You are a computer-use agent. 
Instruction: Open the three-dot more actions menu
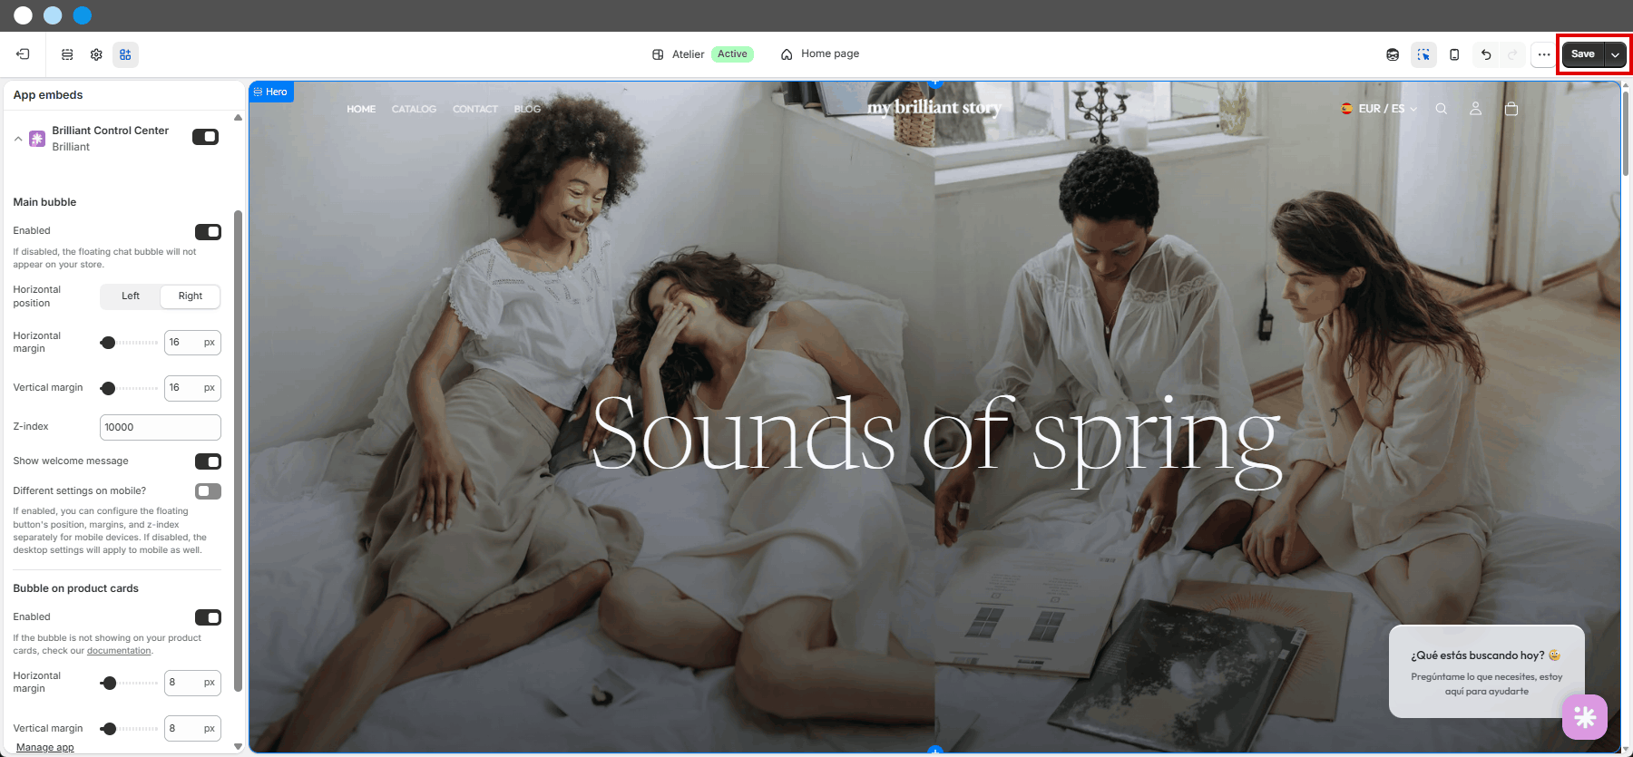click(1544, 54)
